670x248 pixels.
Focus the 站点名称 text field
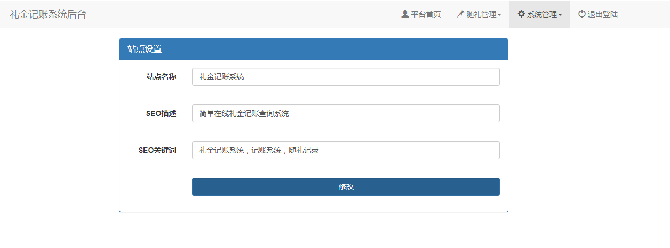(346, 77)
